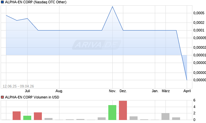206x123 pixels.
Task: Click the 0,0002 price axis value
Action: coord(199,23)
